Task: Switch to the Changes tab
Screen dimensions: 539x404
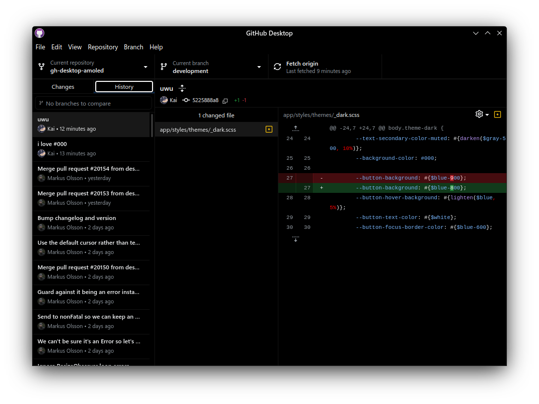Action: pos(63,87)
